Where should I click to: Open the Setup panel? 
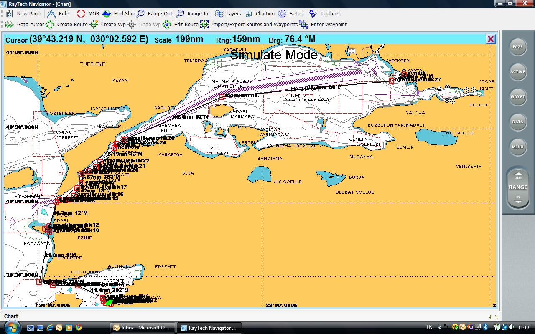(x=291, y=13)
